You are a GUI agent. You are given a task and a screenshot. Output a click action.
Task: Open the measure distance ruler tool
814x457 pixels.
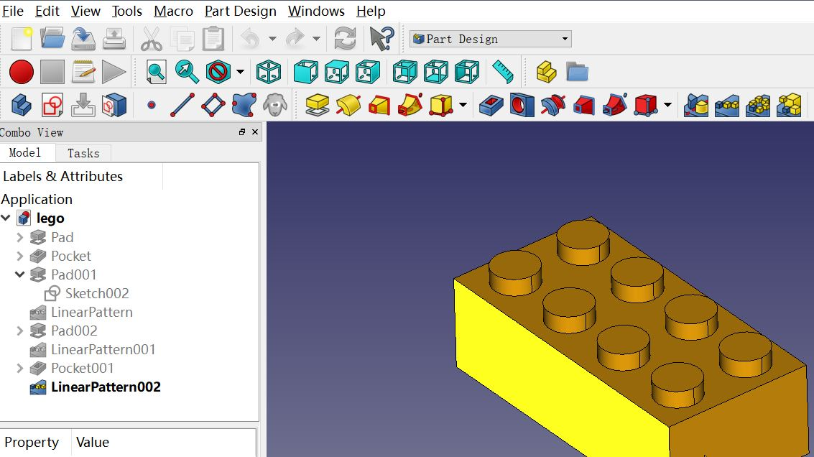coord(502,72)
